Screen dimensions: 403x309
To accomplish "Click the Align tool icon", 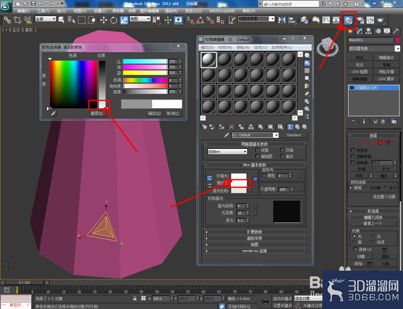I will 292,20.
